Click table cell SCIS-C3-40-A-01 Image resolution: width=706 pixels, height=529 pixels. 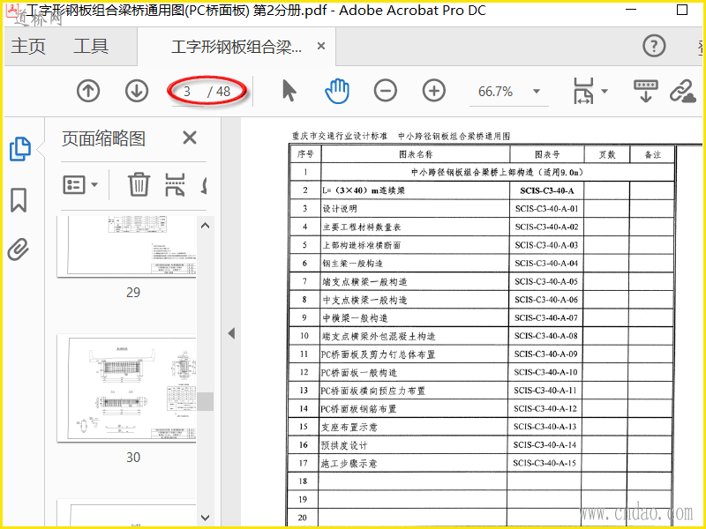tap(546, 209)
